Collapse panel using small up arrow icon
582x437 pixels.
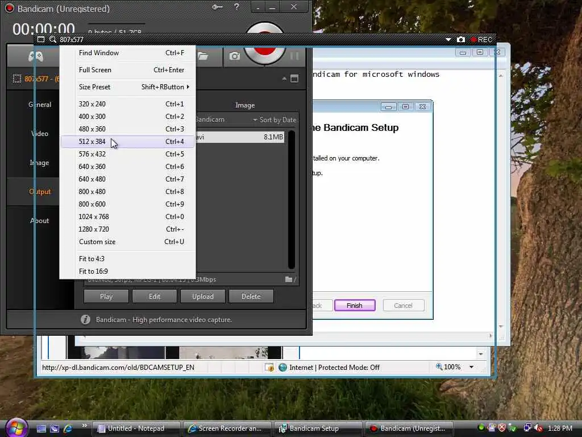[284, 79]
